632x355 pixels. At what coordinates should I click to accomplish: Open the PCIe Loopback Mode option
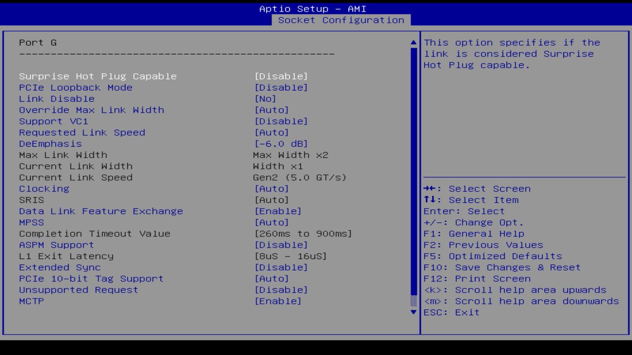tap(75, 87)
